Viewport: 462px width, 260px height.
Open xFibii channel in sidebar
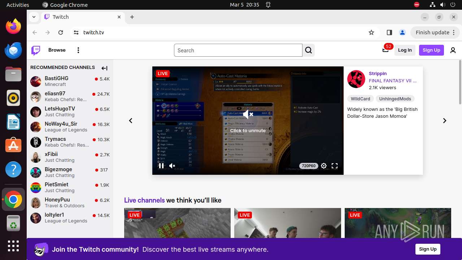pos(70,157)
